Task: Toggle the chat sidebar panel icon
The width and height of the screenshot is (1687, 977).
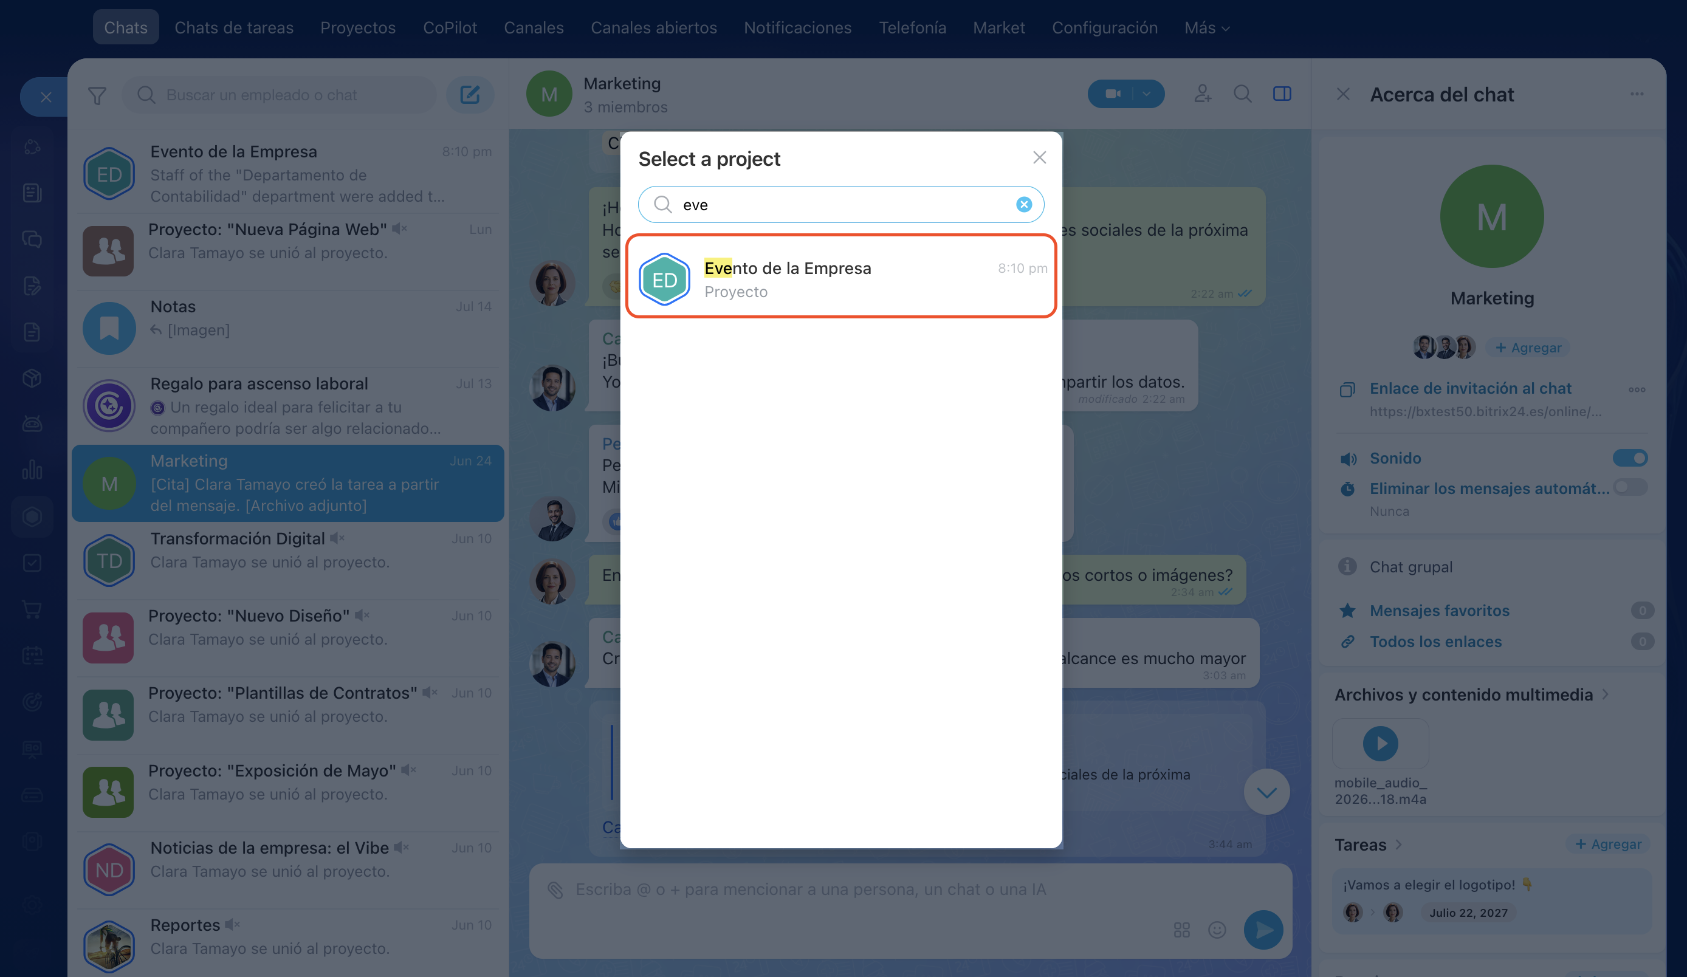Action: (1282, 94)
